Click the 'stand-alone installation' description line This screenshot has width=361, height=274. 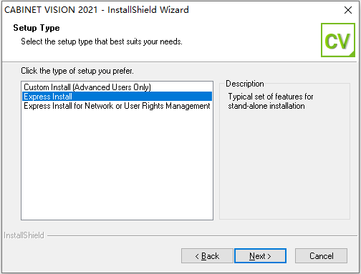click(266, 106)
